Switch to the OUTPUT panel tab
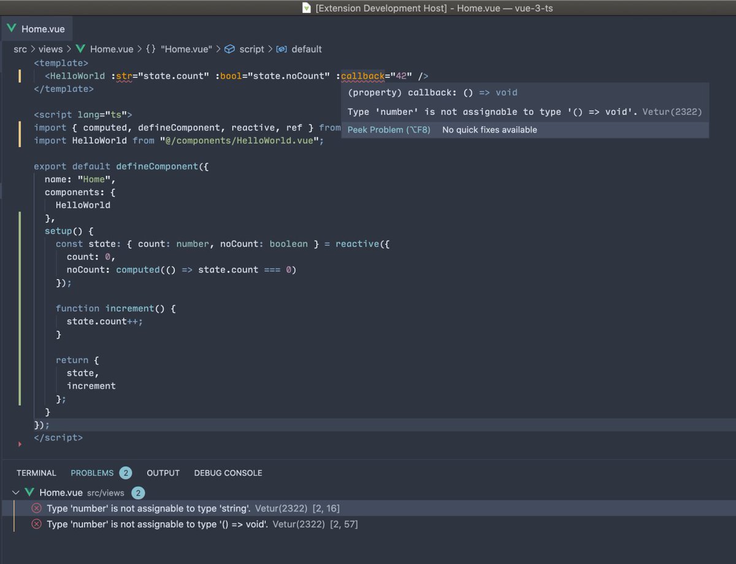736x564 pixels. tap(163, 473)
